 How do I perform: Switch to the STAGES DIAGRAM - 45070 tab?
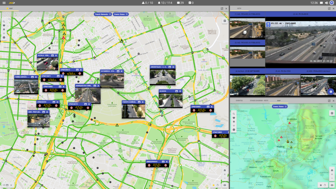coord(259,100)
